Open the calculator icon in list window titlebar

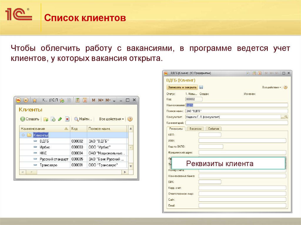(x=78, y=100)
